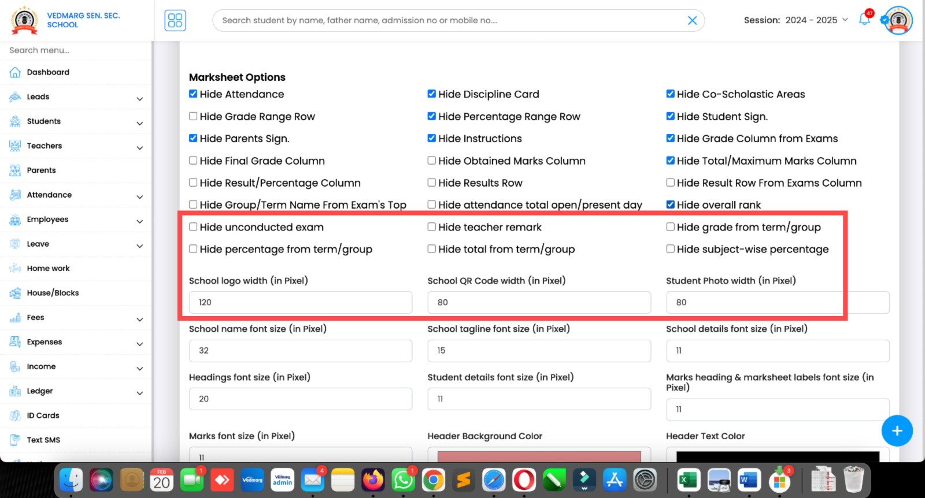Enable Hide teacher remark
Viewport: 925px width, 498px height.
pos(432,227)
